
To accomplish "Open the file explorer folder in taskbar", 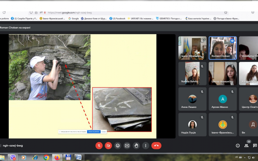I will (x=2, y=157).
